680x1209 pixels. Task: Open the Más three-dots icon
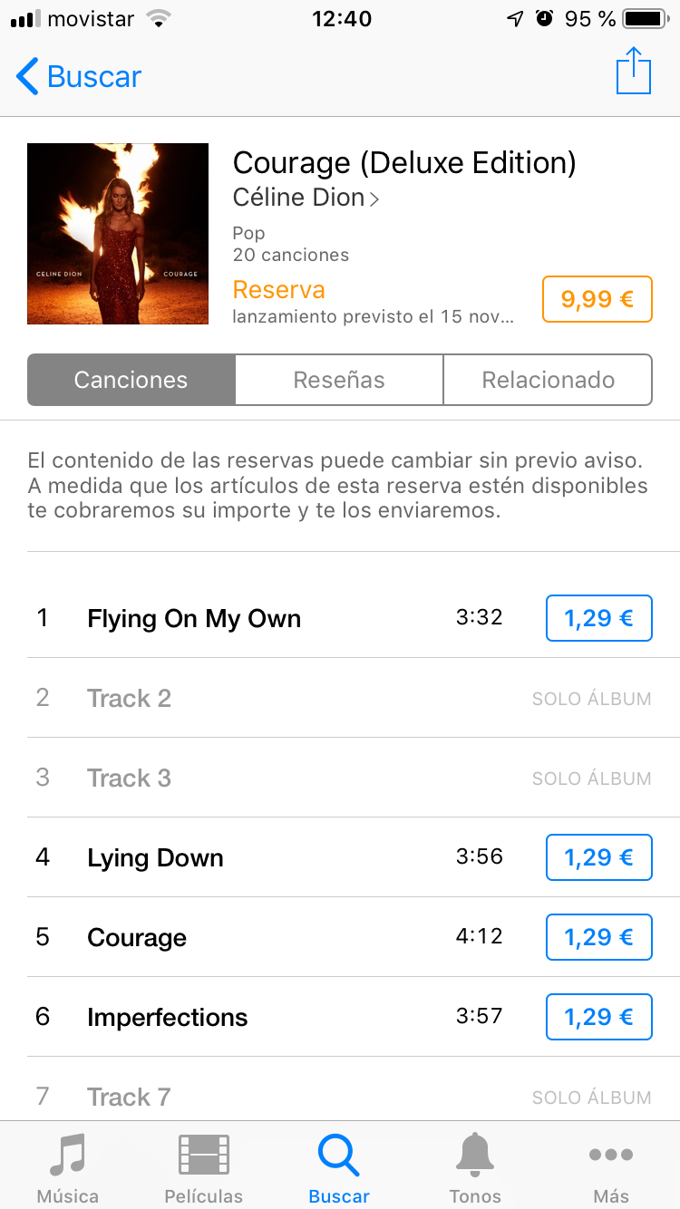[x=611, y=1155]
